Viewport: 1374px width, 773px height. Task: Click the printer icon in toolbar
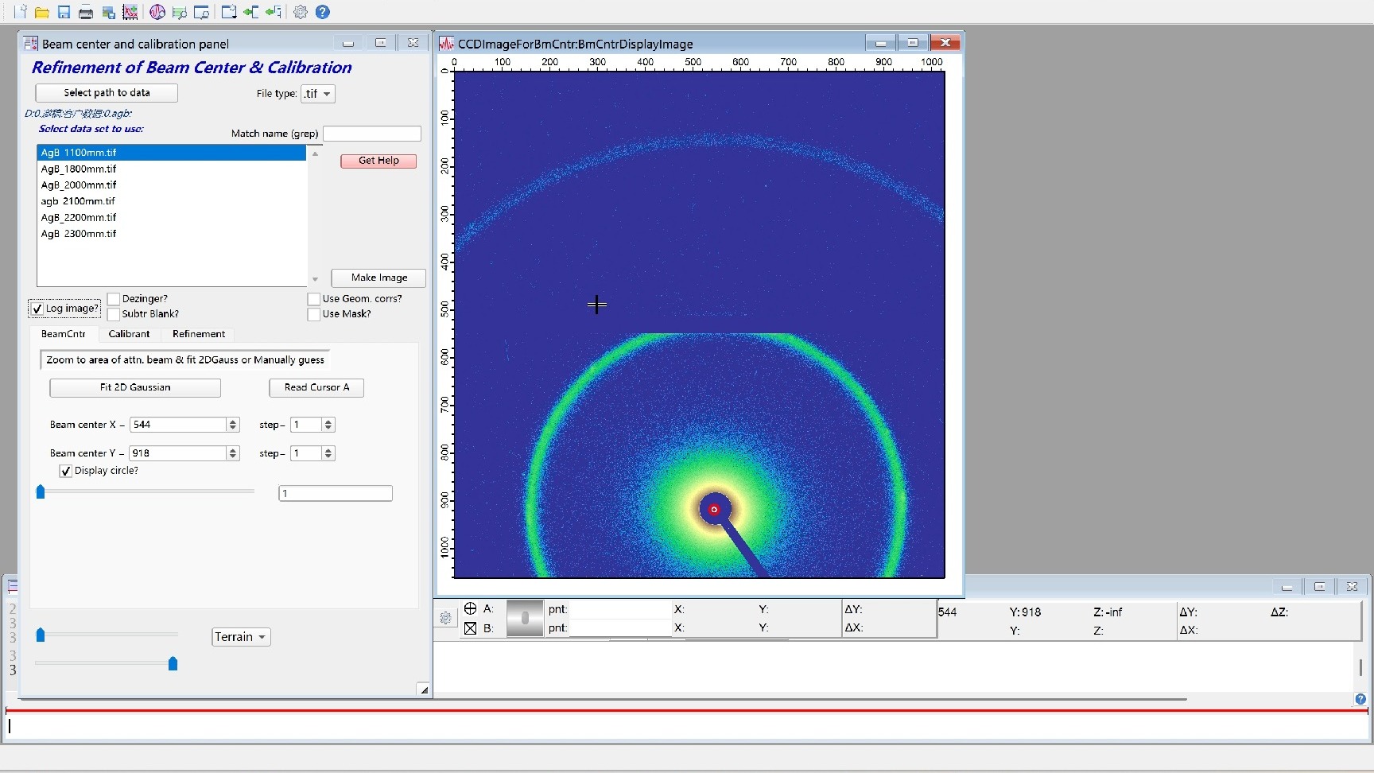click(86, 12)
